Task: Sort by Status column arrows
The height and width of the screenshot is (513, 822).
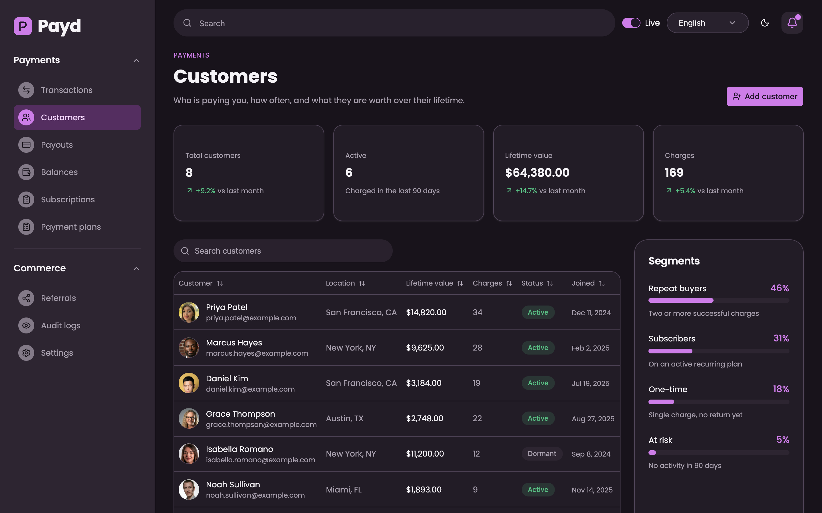Action: [x=550, y=283]
